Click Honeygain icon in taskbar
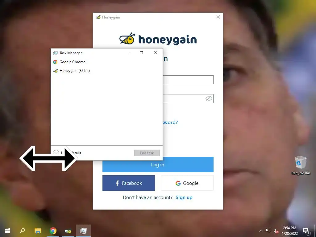Image resolution: width=316 pixels, height=237 pixels. [x=68, y=231]
